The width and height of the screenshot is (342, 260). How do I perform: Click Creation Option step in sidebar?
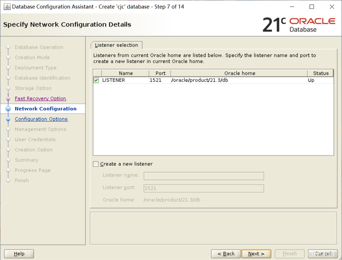[34, 150]
